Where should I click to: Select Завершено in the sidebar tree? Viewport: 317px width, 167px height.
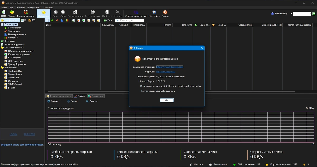(14, 31)
